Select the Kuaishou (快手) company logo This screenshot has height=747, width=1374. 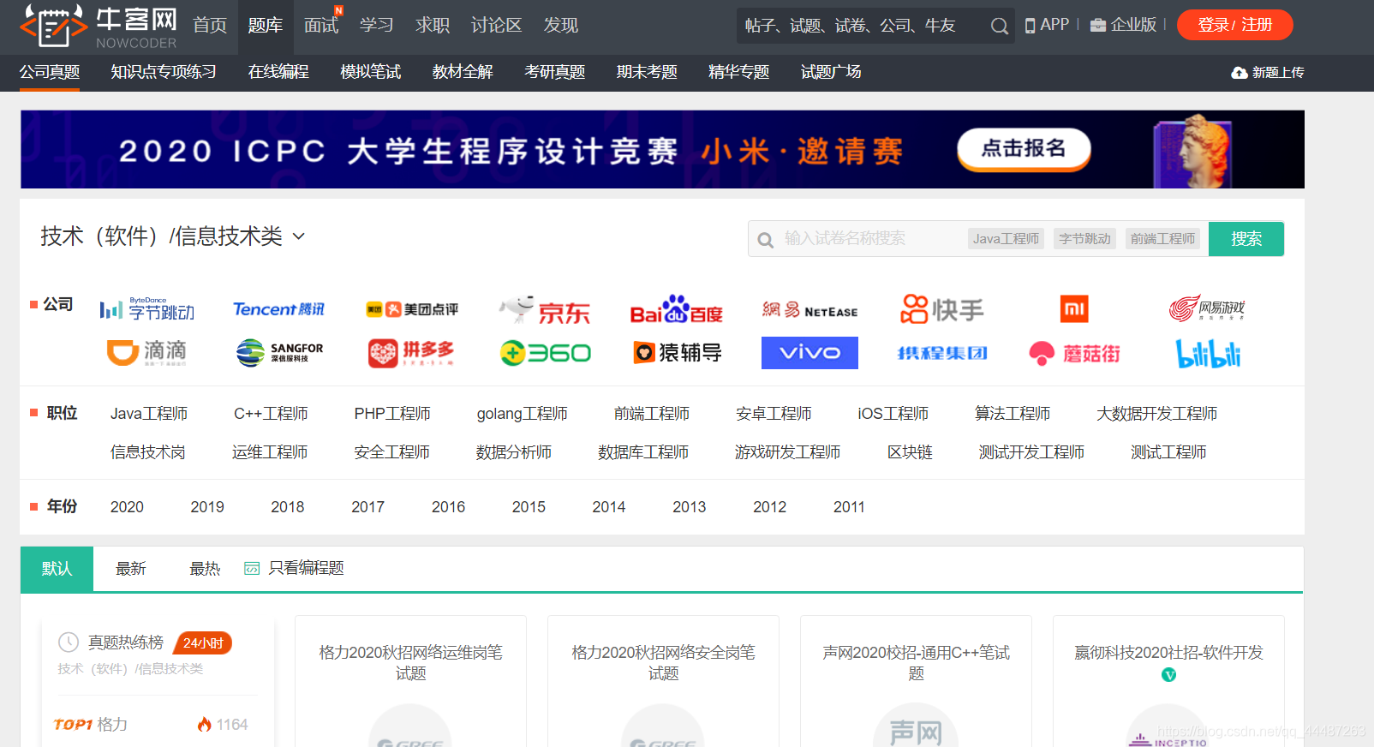coord(941,309)
